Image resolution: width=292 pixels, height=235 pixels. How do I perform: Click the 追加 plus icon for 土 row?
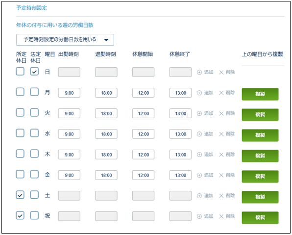(x=199, y=196)
